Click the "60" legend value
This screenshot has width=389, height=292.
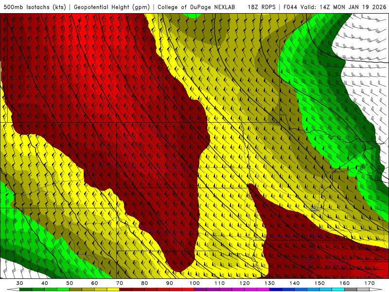point(94,283)
